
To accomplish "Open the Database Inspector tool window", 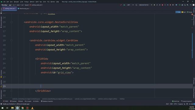I will [47, 101].
